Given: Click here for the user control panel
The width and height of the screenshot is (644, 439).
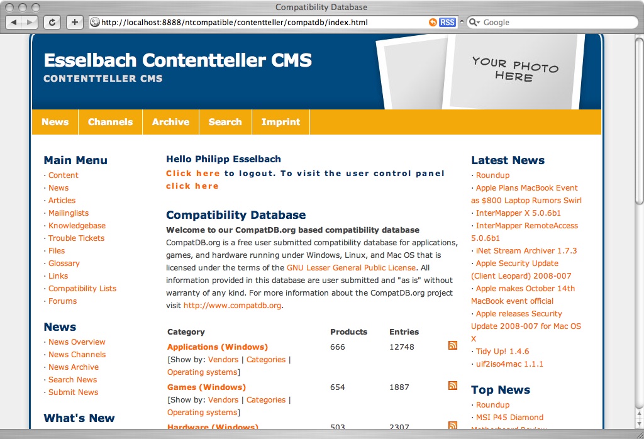Looking at the screenshot, I should point(192,186).
